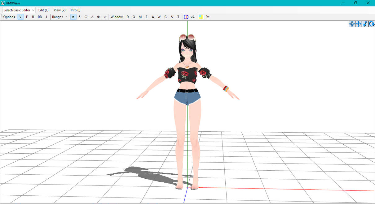Open the W window from toolbar
This screenshot has width=375, height=204.
[159, 17]
